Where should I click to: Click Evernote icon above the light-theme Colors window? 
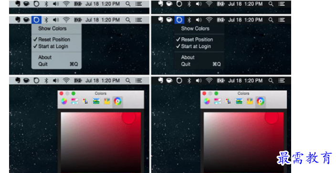18,80
